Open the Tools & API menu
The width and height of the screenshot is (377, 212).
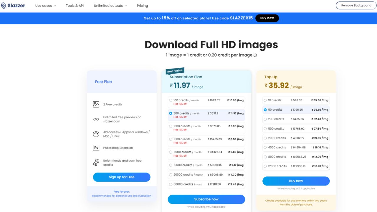click(x=75, y=6)
